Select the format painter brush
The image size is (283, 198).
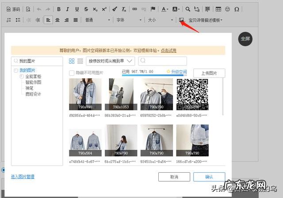pos(115,9)
